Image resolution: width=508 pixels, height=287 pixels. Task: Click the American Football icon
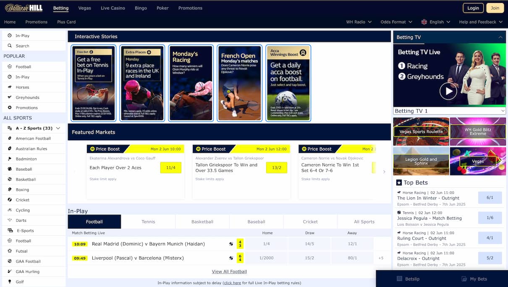pyautogui.click(x=10, y=138)
